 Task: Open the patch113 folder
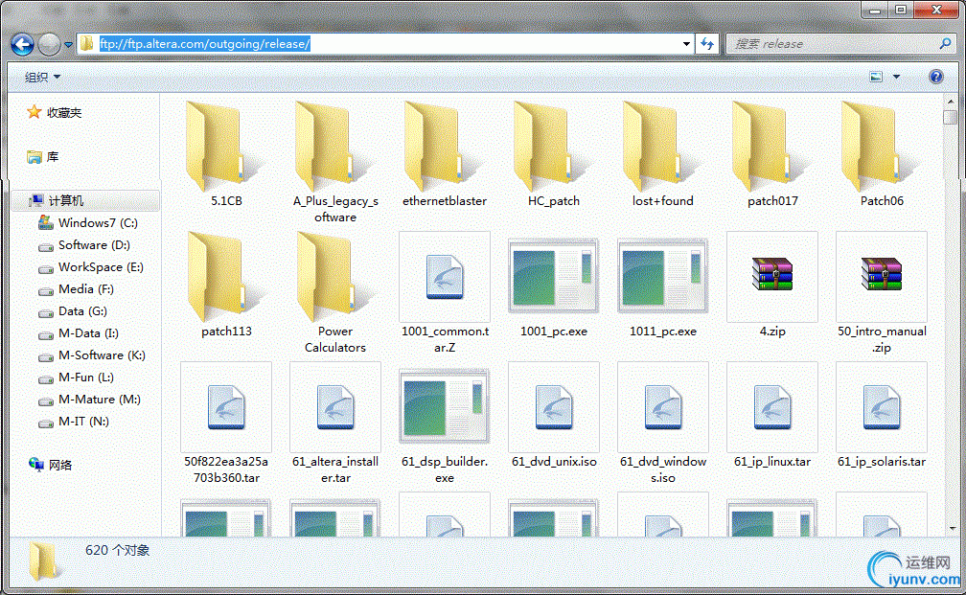226,285
